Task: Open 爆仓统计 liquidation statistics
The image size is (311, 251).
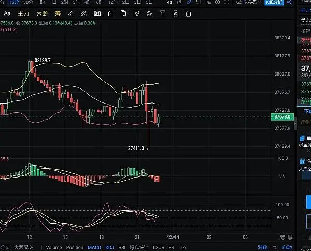Action: 139,247
